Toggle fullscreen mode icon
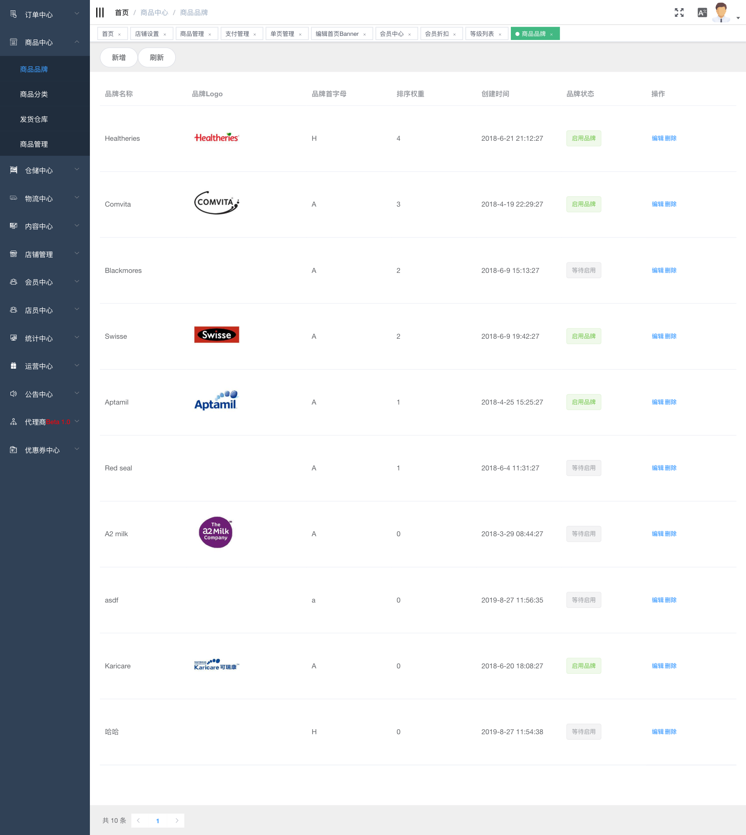This screenshot has height=835, width=746. [x=679, y=13]
